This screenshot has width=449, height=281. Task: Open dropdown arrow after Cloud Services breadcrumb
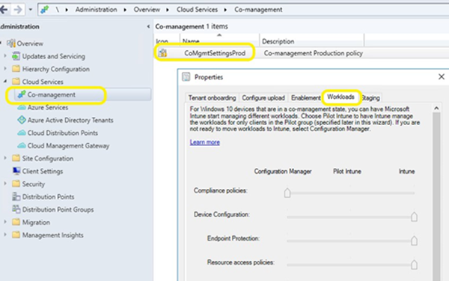226,10
